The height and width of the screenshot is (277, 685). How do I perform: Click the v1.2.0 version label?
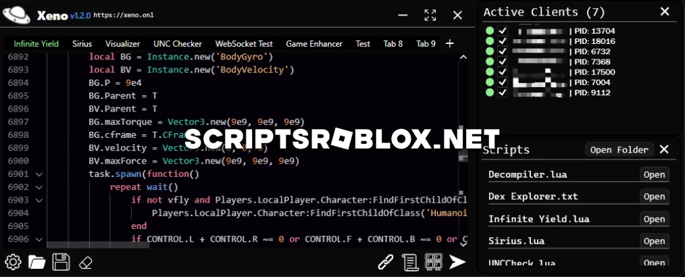pos(80,16)
